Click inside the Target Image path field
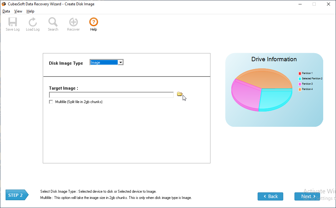336x208 pixels. click(x=111, y=95)
